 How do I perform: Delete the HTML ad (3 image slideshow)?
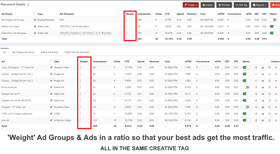click(x=276, y=114)
